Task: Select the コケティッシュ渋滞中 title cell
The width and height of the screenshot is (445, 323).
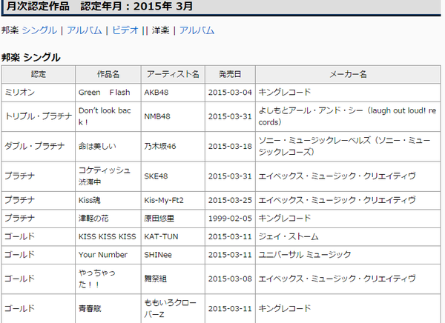Action: 108,176
